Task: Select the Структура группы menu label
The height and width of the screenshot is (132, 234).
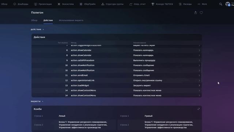Action: click(x=114, y=4)
